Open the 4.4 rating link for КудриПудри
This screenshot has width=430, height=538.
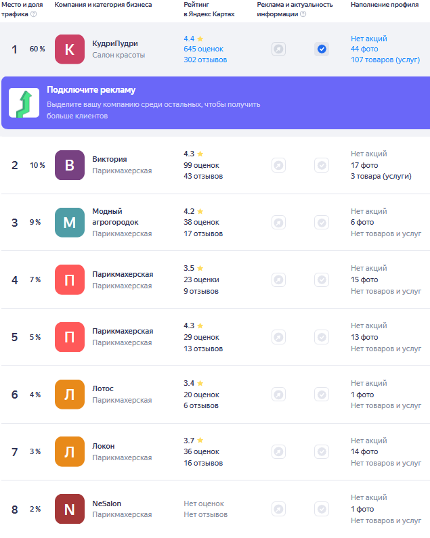tap(189, 39)
